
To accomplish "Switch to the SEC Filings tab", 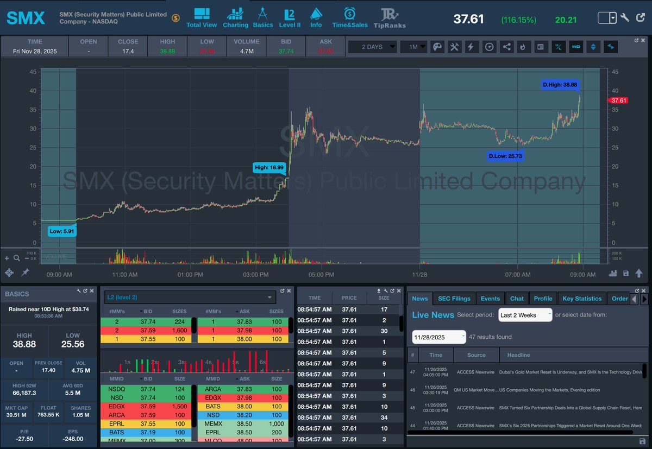I will pyautogui.click(x=454, y=298).
